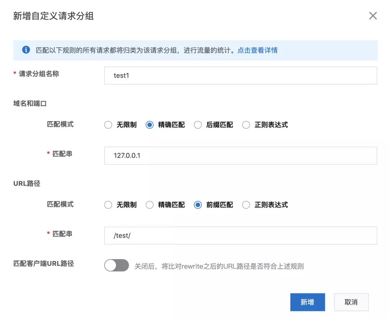
Task: Select 后缀匹配 matching mode
Action: click(x=198, y=125)
